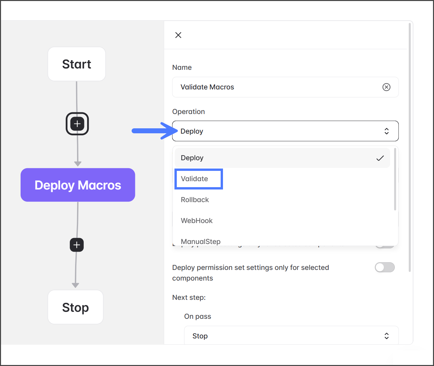Select the Deploy option in list

[x=192, y=158]
